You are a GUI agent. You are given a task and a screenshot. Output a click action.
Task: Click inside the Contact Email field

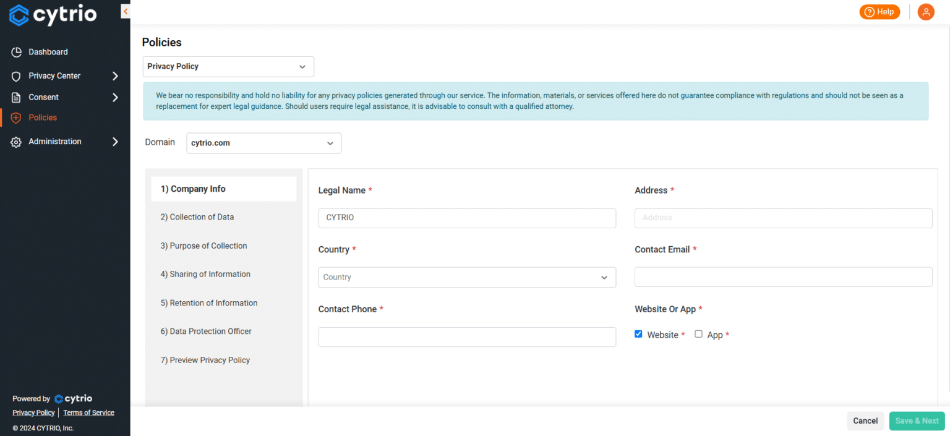[783, 276]
